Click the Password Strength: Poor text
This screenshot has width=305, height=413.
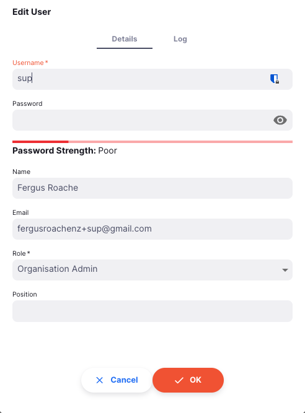point(64,150)
